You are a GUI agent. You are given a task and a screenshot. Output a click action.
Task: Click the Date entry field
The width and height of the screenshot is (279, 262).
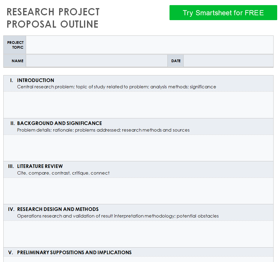click(x=228, y=61)
